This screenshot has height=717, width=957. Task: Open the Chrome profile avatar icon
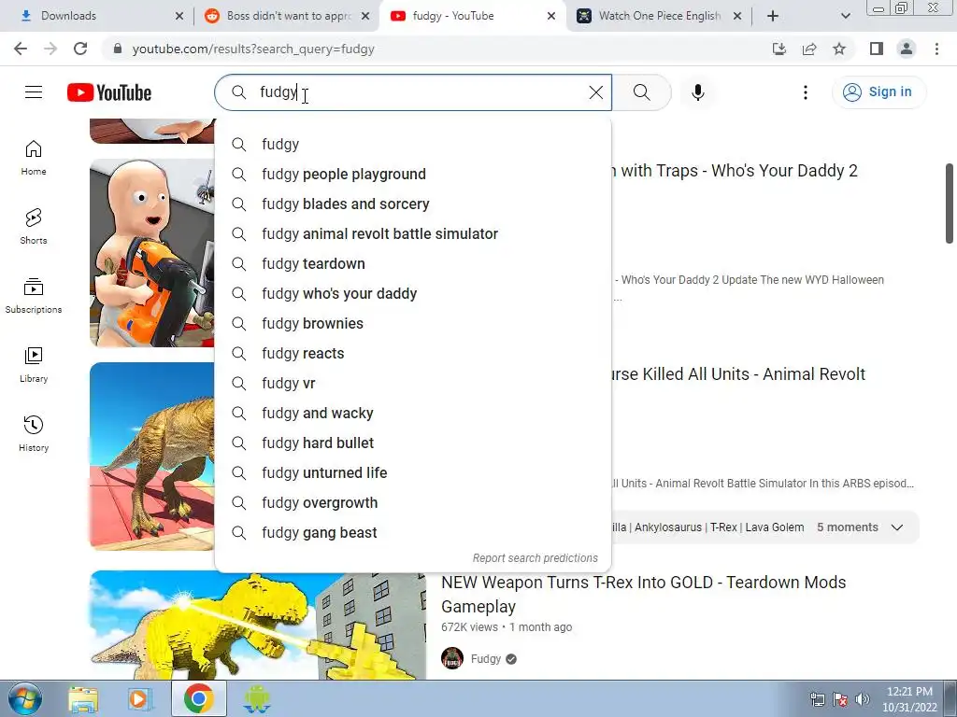click(907, 49)
